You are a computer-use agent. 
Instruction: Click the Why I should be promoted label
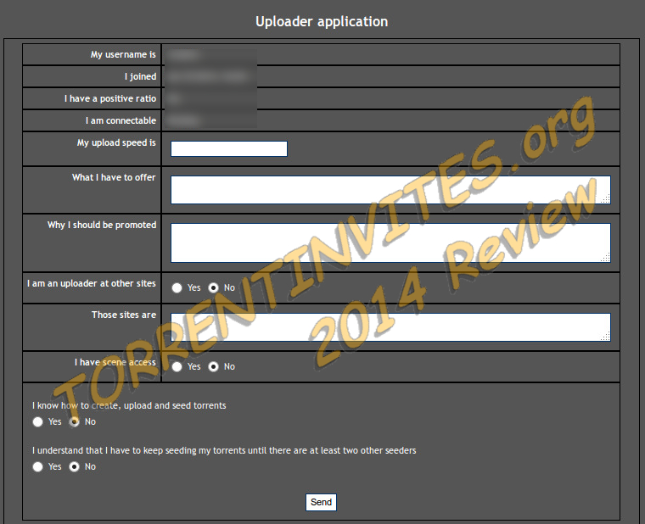[x=102, y=226]
